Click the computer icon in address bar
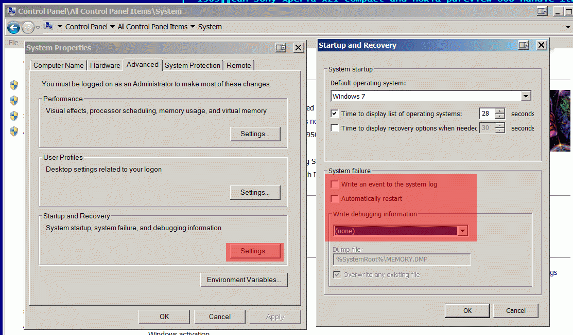The width and height of the screenshot is (573, 335). coord(48,26)
